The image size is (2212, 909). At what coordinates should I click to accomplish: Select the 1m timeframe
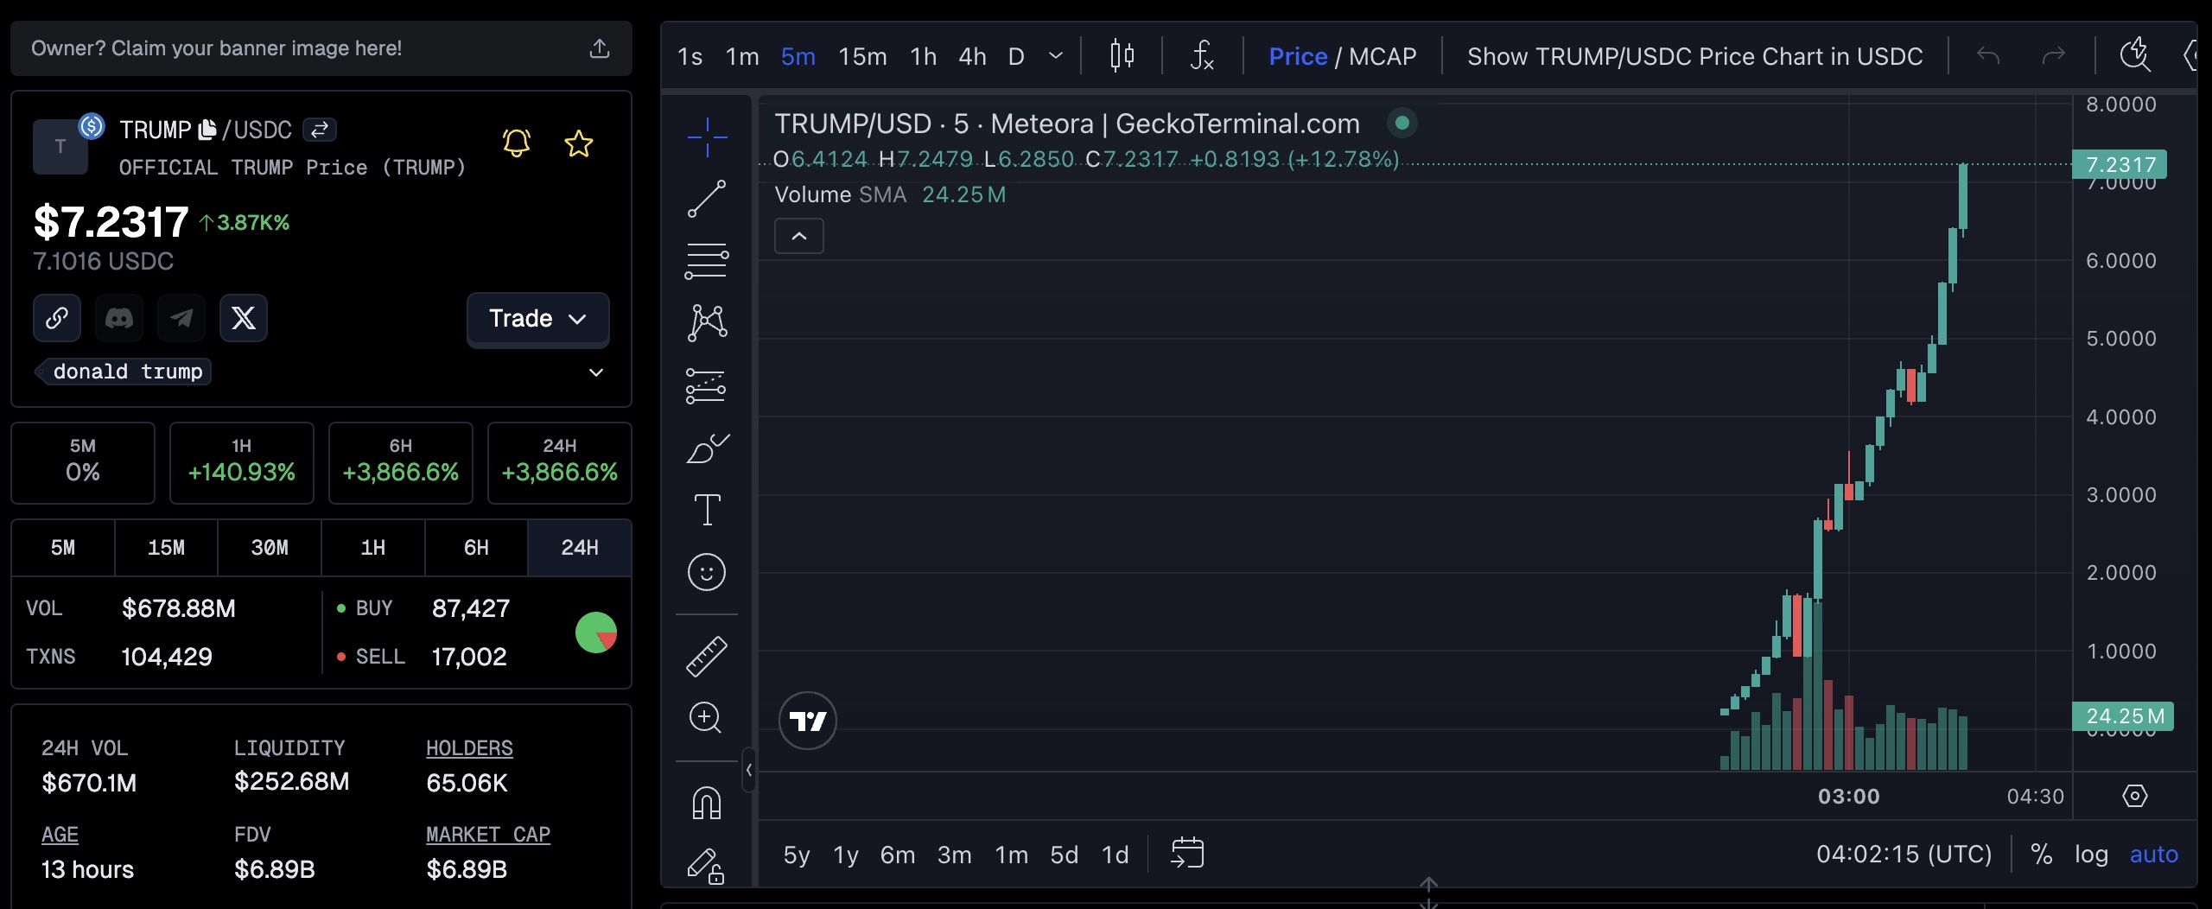[x=742, y=56]
